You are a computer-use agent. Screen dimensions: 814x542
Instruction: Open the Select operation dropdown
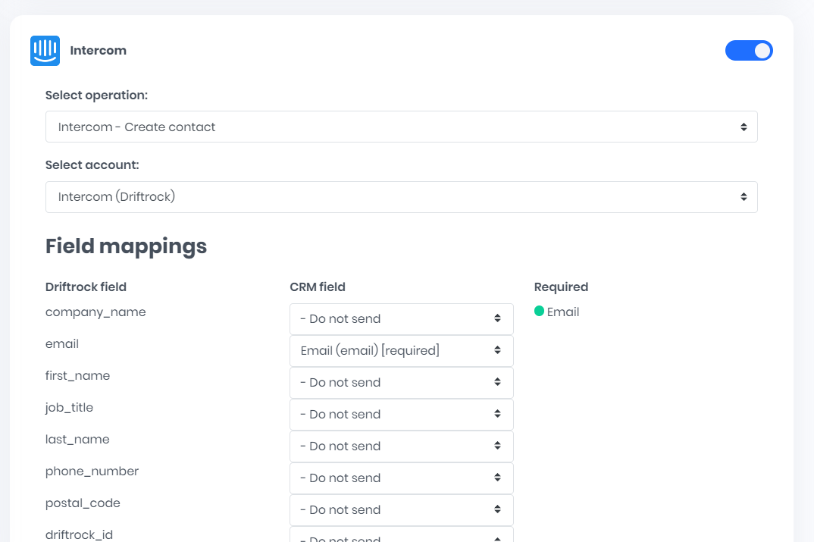tap(401, 127)
